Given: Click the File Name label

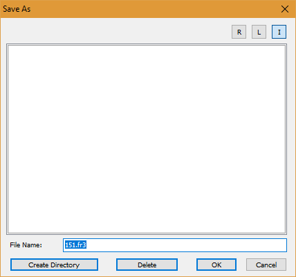Looking at the screenshot, I should [x=26, y=245].
